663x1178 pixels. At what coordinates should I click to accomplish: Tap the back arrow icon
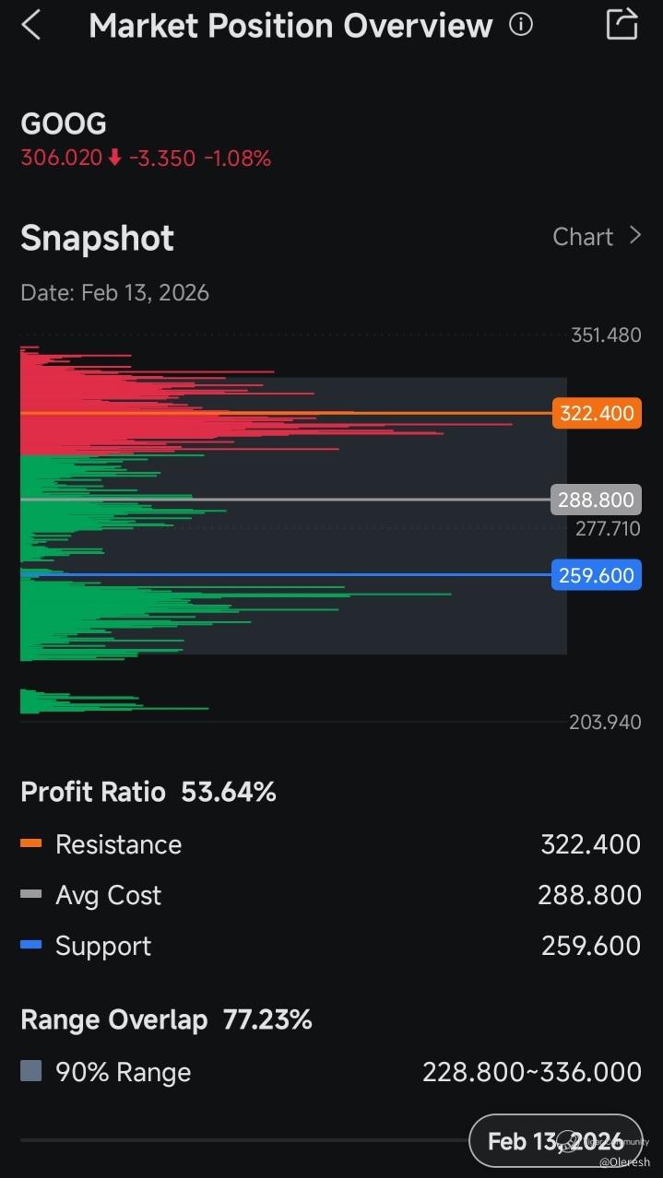click(x=31, y=25)
